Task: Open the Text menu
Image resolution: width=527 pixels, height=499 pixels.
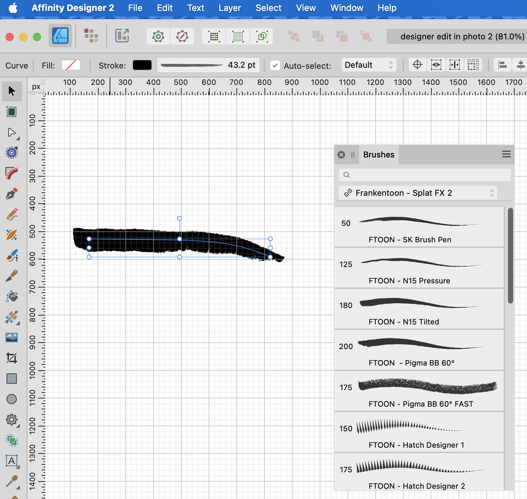Action: [196, 8]
